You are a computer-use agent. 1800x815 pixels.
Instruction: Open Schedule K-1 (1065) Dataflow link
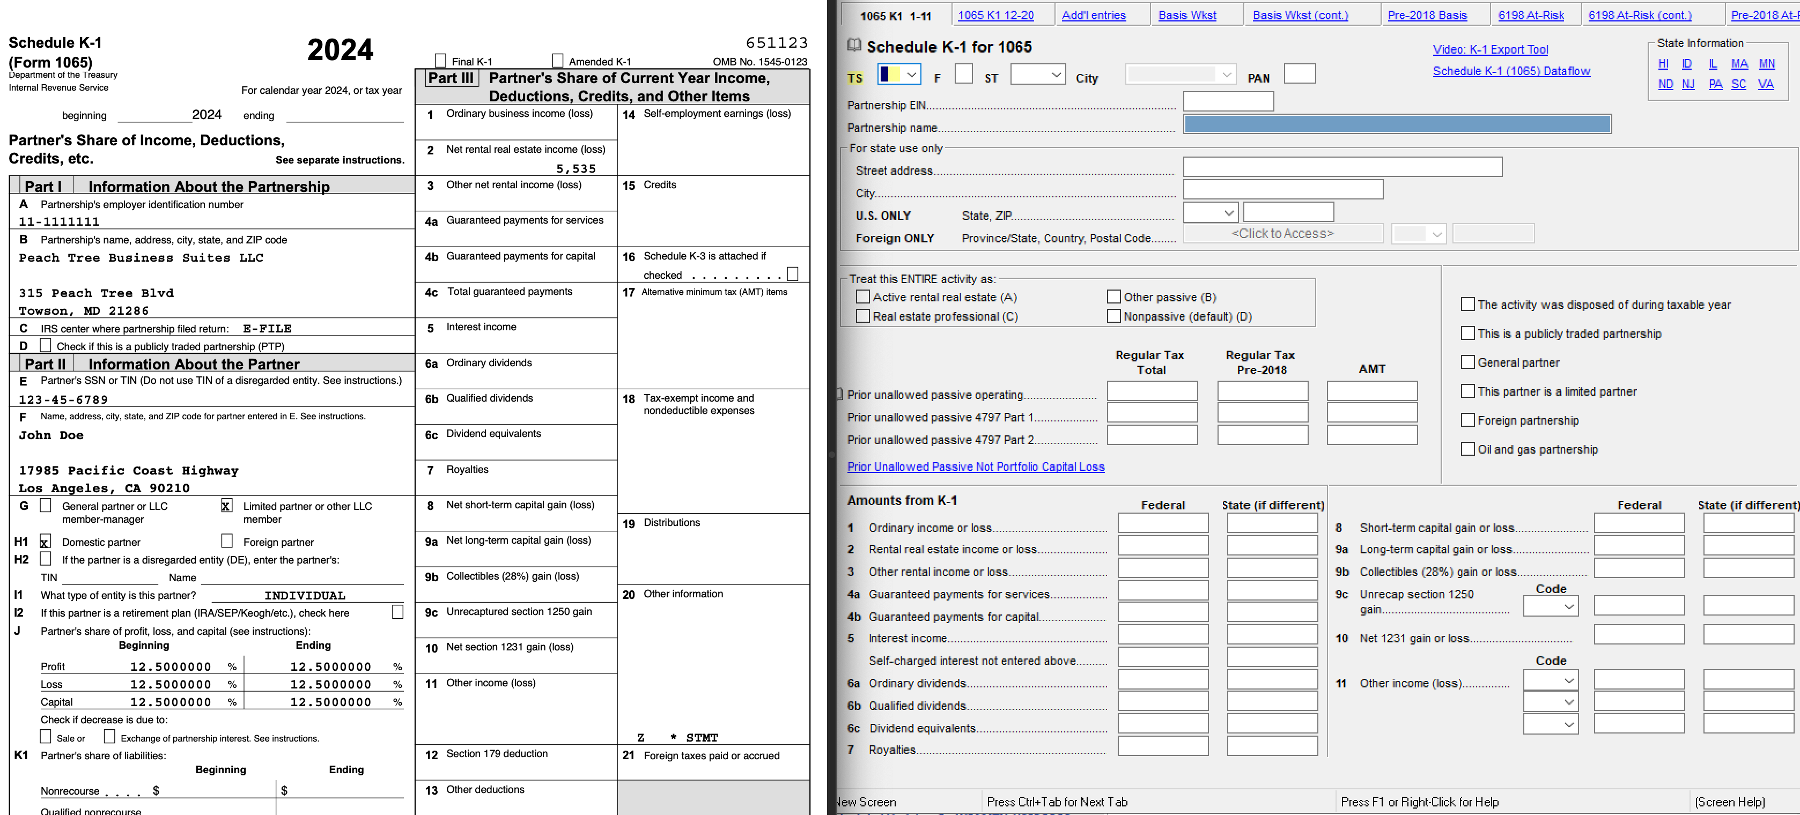pos(1511,71)
